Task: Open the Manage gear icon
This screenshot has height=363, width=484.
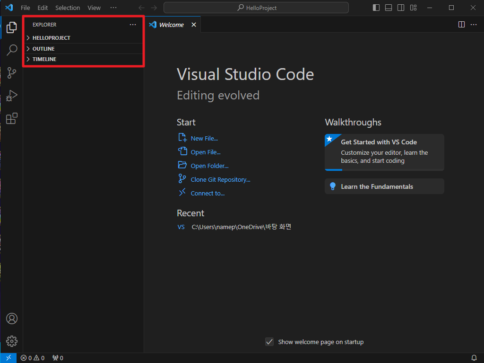Action: [12, 341]
